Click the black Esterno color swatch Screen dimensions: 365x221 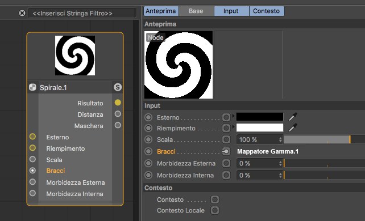[x=260, y=117]
